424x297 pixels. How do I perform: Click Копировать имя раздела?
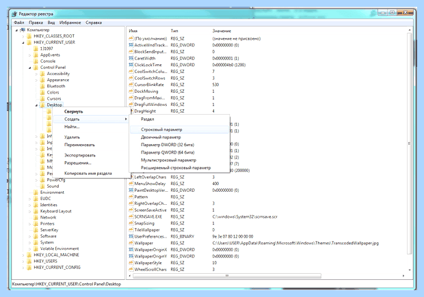point(91,173)
